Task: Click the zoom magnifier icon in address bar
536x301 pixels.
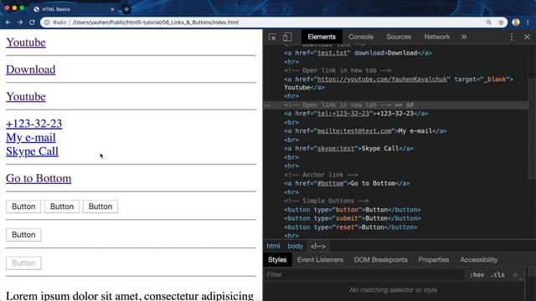Action: tap(489, 23)
